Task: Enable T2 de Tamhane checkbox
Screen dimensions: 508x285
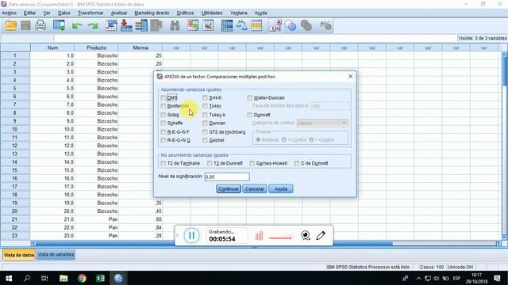Action: 163,163
